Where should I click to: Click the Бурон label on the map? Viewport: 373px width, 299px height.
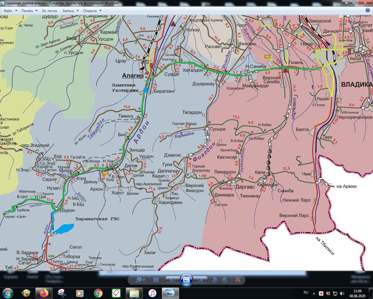pyautogui.click(x=68, y=210)
